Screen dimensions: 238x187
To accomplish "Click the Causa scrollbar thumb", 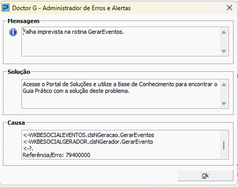I will tap(224, 146).
